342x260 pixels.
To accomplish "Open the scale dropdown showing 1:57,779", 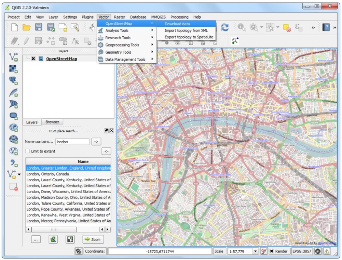I will 255,251.
